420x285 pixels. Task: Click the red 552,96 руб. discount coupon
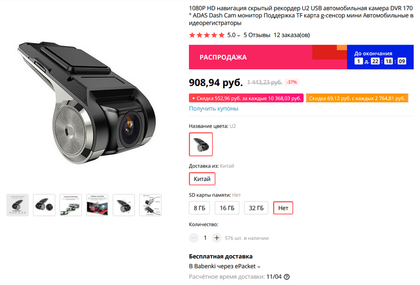[246, 98]
